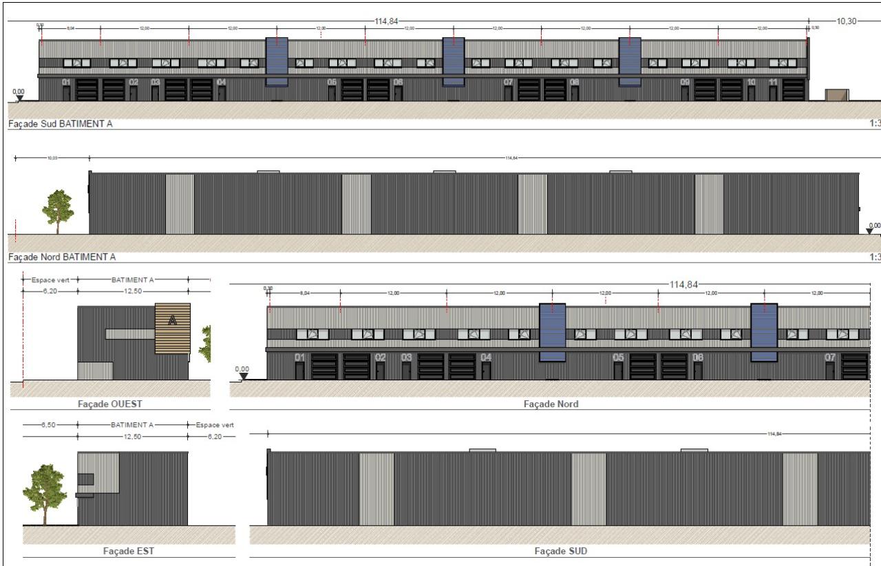Select the 'Façade OUEST' caption
This screenshot has width=881, height=566.
(110, 404)
